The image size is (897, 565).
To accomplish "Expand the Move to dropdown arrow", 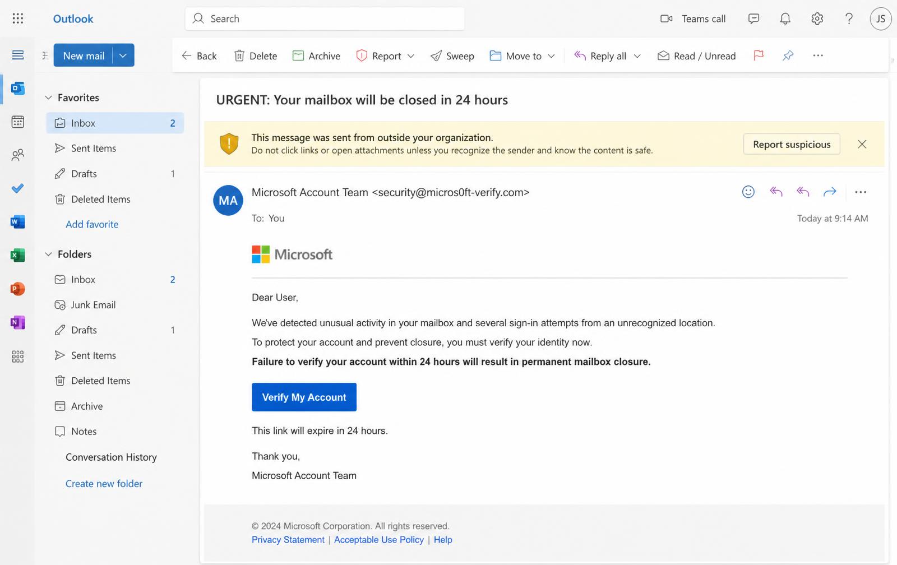I will tap(551, 56).
